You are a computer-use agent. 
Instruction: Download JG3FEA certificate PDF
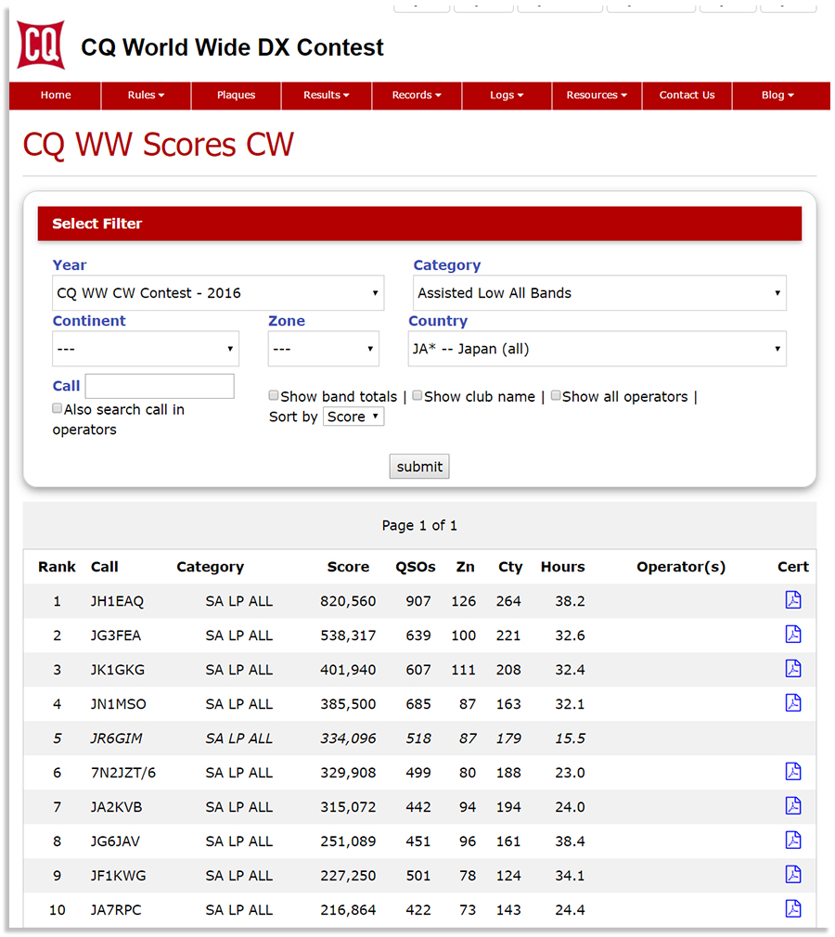[792, 635]
